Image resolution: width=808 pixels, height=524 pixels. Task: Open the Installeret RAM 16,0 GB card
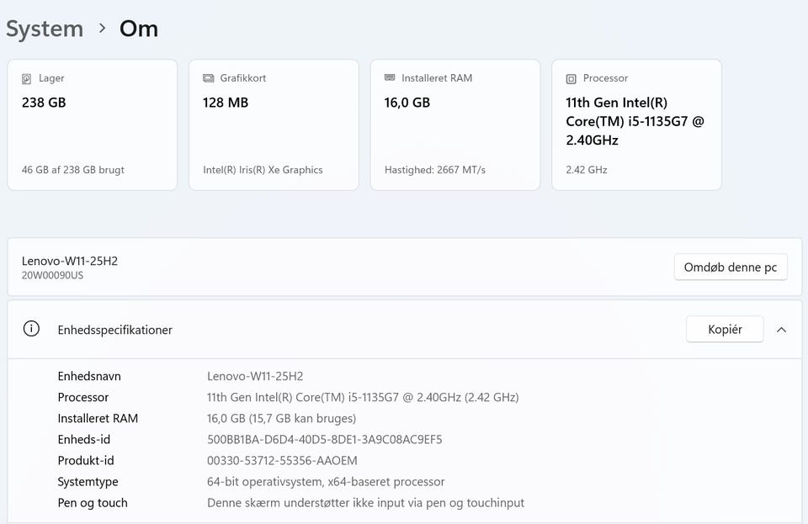[x=455, y=124]
